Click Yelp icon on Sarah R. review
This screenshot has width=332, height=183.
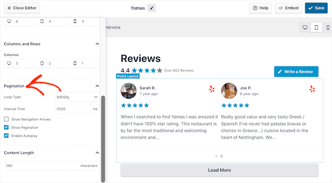[x=212, y=89]
